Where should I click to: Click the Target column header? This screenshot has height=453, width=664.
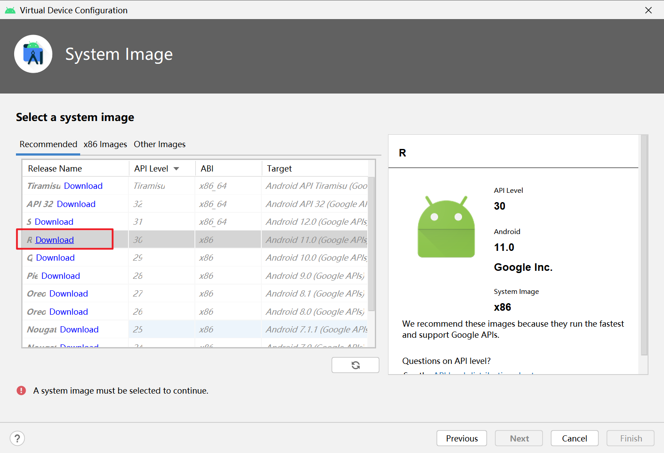tap(315, 168)
